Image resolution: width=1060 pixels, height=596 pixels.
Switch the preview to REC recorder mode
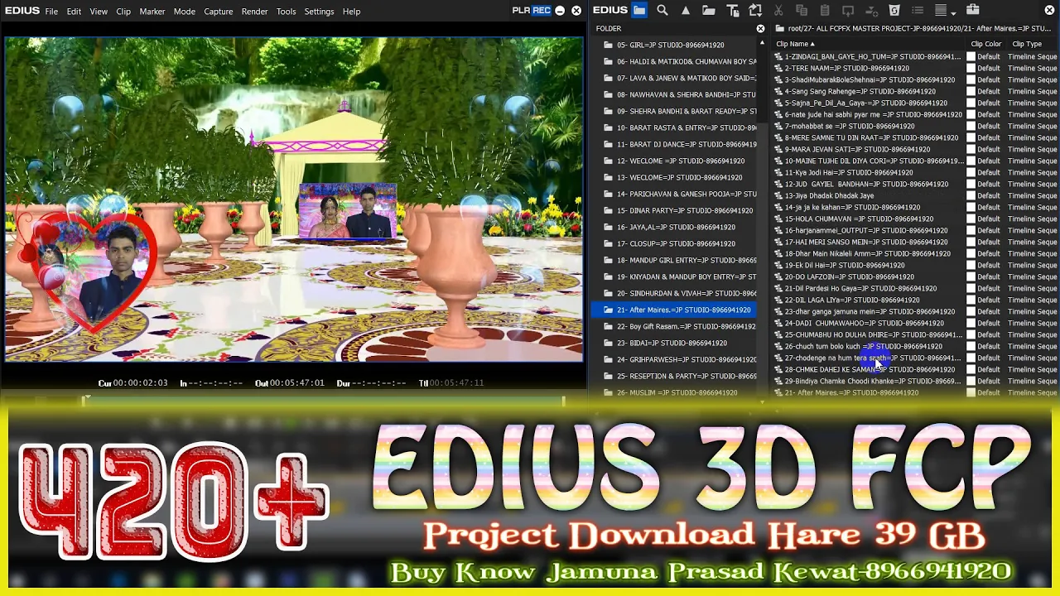[542, 11]
